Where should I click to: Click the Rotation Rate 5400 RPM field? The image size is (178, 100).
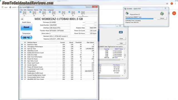[x=91, y=28]
